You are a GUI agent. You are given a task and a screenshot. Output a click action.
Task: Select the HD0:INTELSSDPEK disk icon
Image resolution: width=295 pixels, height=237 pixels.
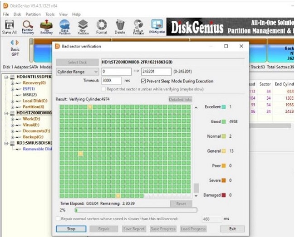pyautogui.click(x=12, y=77)
